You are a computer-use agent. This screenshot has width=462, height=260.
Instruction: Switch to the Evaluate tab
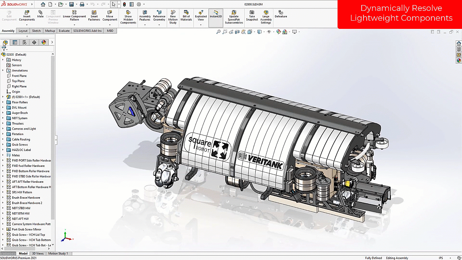(64, 31)
